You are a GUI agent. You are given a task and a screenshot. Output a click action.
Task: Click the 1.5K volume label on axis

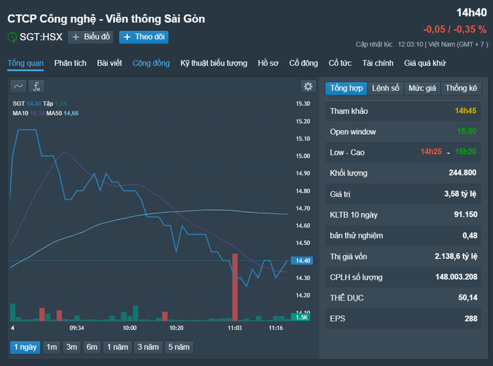301,317
